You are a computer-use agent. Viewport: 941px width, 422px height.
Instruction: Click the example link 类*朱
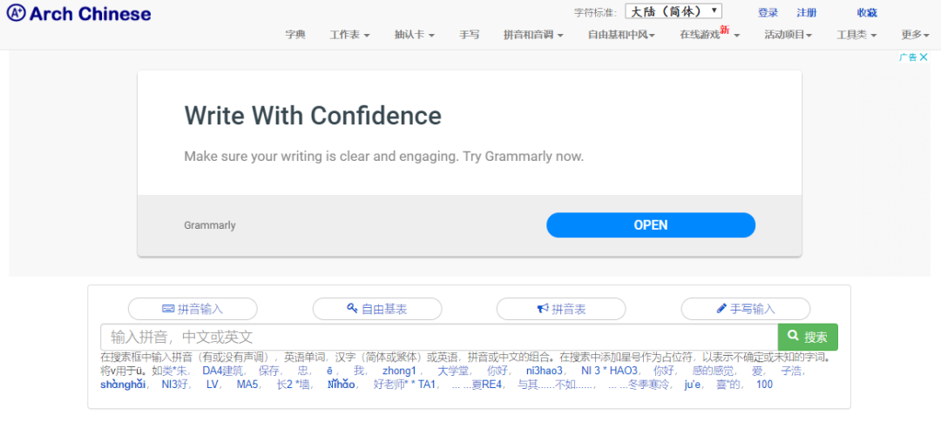[174, 371]
